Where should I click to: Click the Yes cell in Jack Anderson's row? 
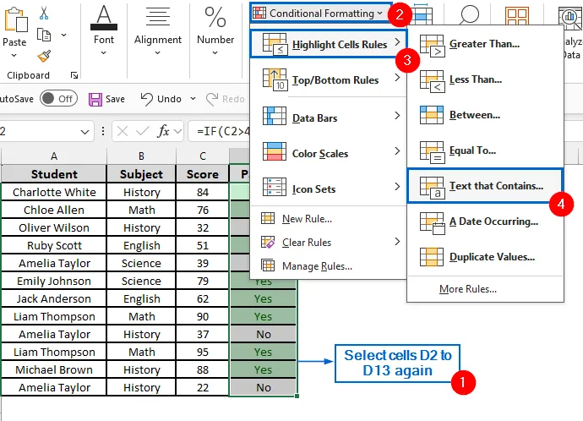point(264,299)
